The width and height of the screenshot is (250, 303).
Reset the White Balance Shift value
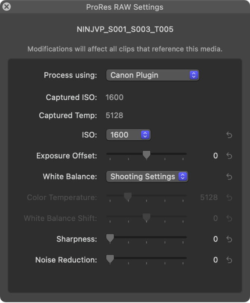pos(229,219)
